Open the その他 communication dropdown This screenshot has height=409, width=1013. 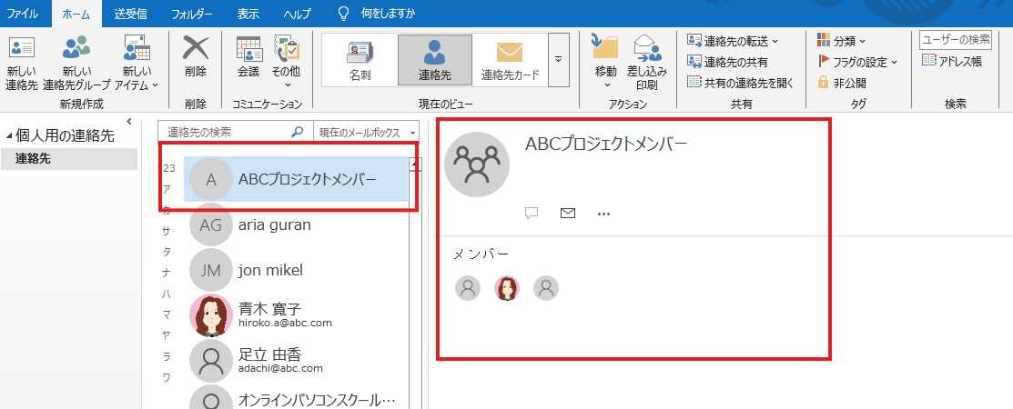coord(286,62)
